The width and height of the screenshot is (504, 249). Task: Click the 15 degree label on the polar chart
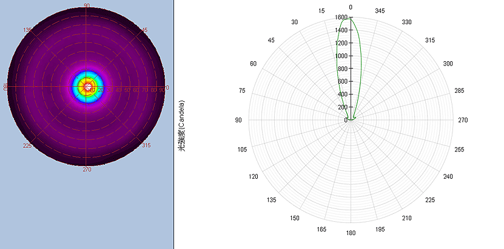(x=321, y=11)
